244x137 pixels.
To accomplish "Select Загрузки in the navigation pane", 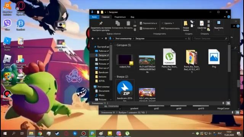I will [x=102, y=55].
